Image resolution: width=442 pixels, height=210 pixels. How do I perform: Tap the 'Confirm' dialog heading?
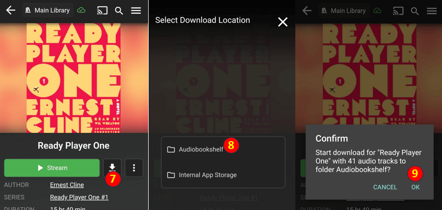(x=332, y=138)
